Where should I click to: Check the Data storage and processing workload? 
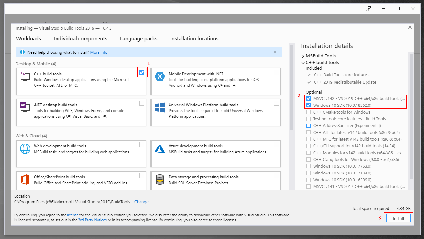pos(276,175)
